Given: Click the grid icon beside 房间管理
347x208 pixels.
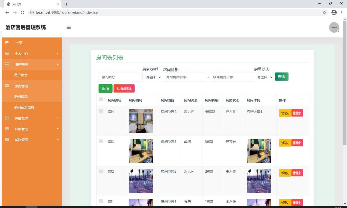Looking at the screenshot, I should (7, 86).
